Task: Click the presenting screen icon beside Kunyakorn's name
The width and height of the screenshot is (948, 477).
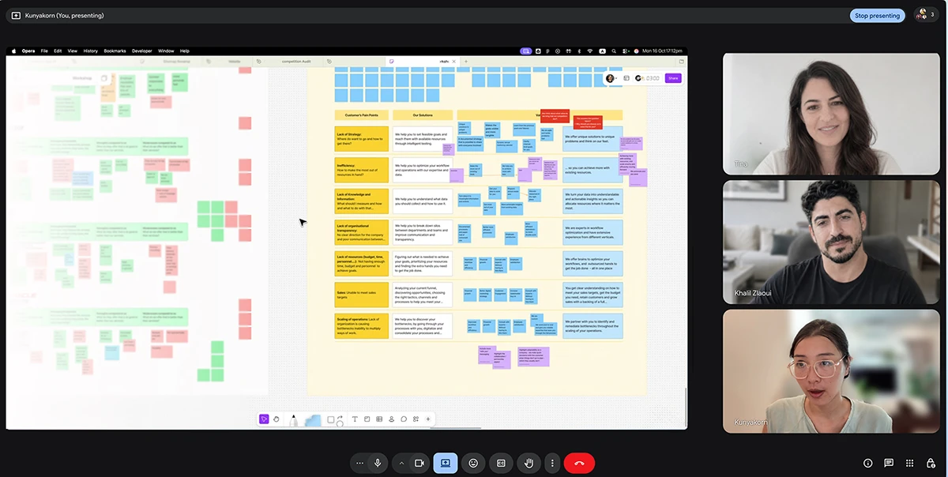Action: click(x=16, y=15)
